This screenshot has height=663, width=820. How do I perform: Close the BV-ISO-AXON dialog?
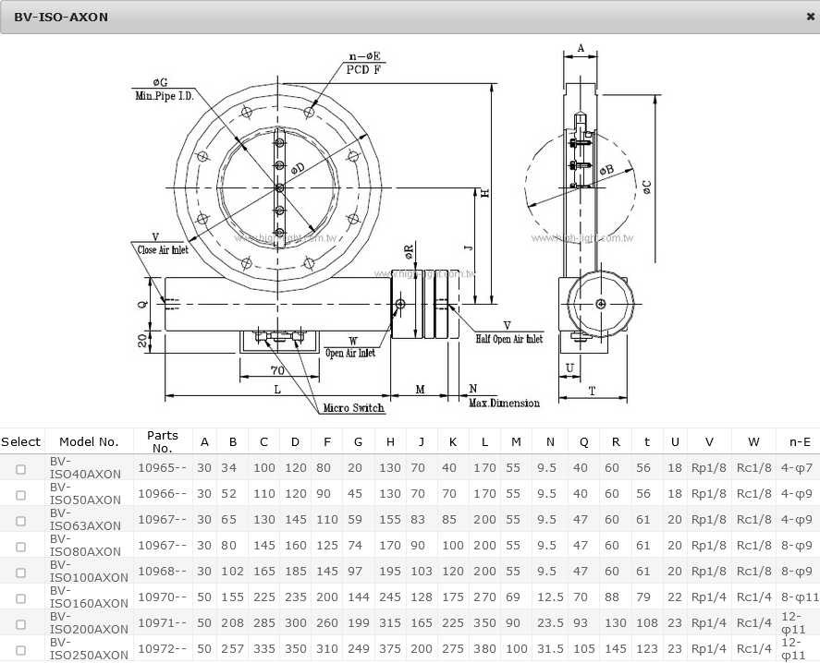[810, 17]
